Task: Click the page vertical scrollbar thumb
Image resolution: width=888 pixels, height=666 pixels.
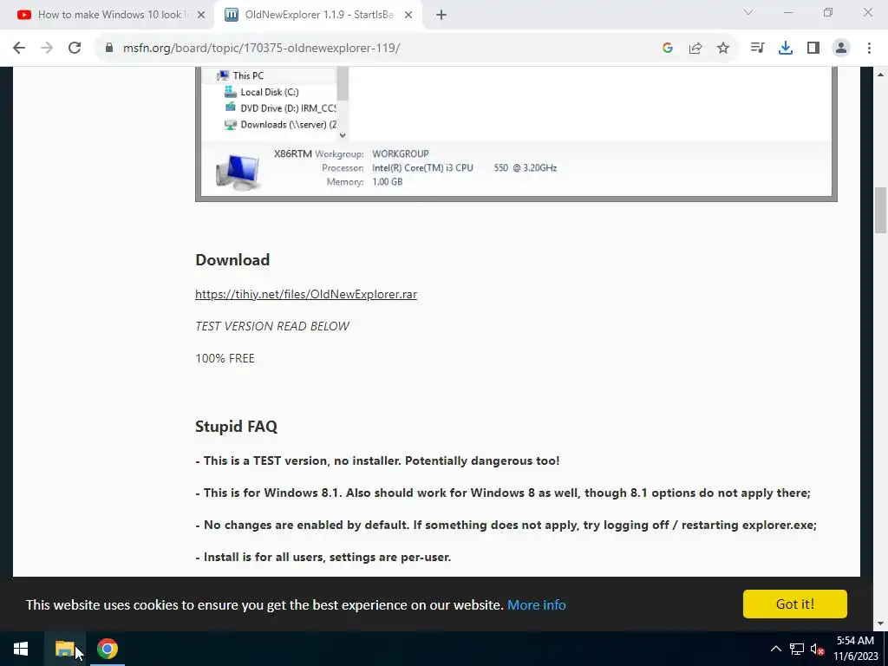Action: (881, 210)
